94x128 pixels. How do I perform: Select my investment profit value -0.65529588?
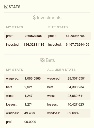pos(33,36)
